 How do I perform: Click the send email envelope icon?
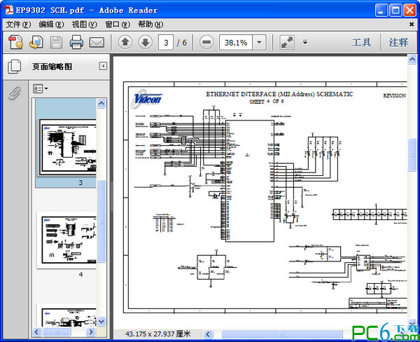[97, 43]
